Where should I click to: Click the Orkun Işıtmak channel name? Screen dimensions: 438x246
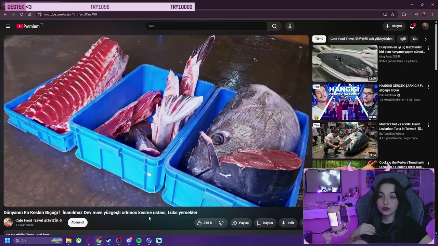pos(388,95)
